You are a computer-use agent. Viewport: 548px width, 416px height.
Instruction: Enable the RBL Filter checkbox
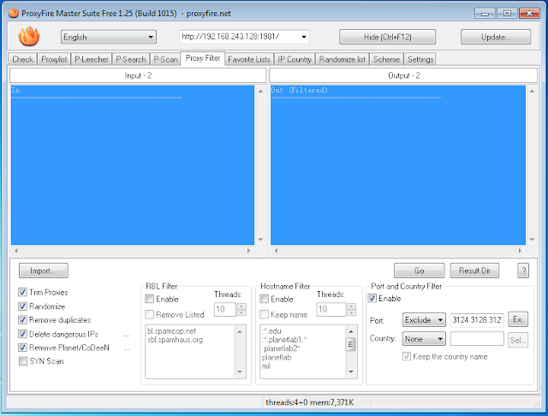[x=150, y=299]
